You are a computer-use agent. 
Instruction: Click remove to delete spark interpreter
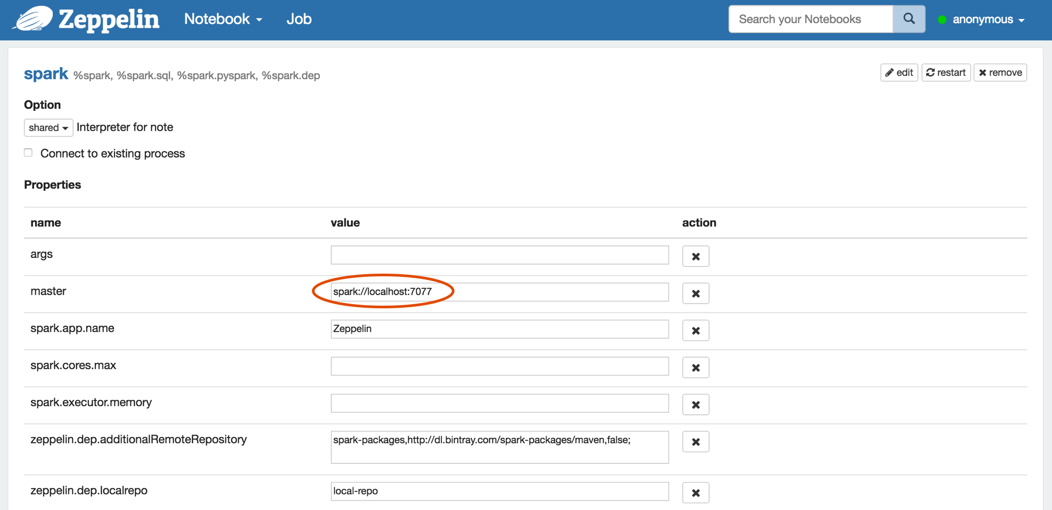click(1000, 72)
